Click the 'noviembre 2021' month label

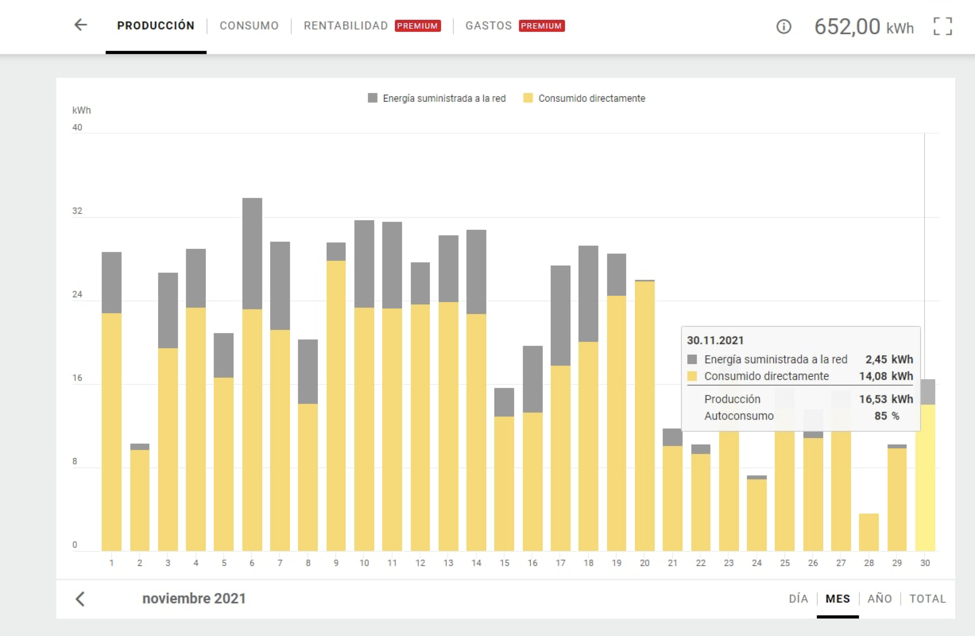pyautogui.click(x=194, y=598)
